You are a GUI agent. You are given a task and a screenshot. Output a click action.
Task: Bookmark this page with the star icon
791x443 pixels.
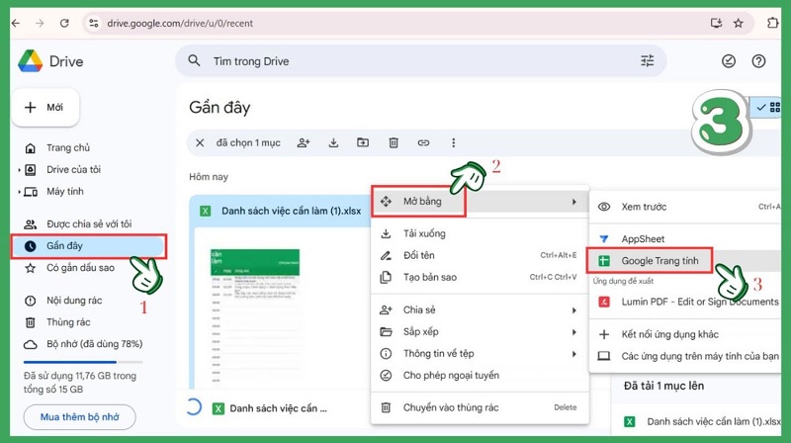(739, 23)
